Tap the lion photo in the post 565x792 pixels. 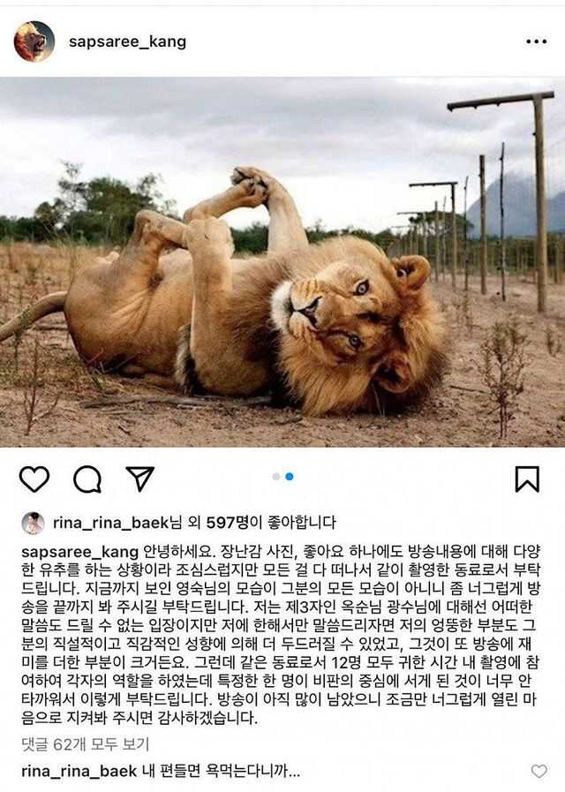pyautogui.click(x=282, y=262)
